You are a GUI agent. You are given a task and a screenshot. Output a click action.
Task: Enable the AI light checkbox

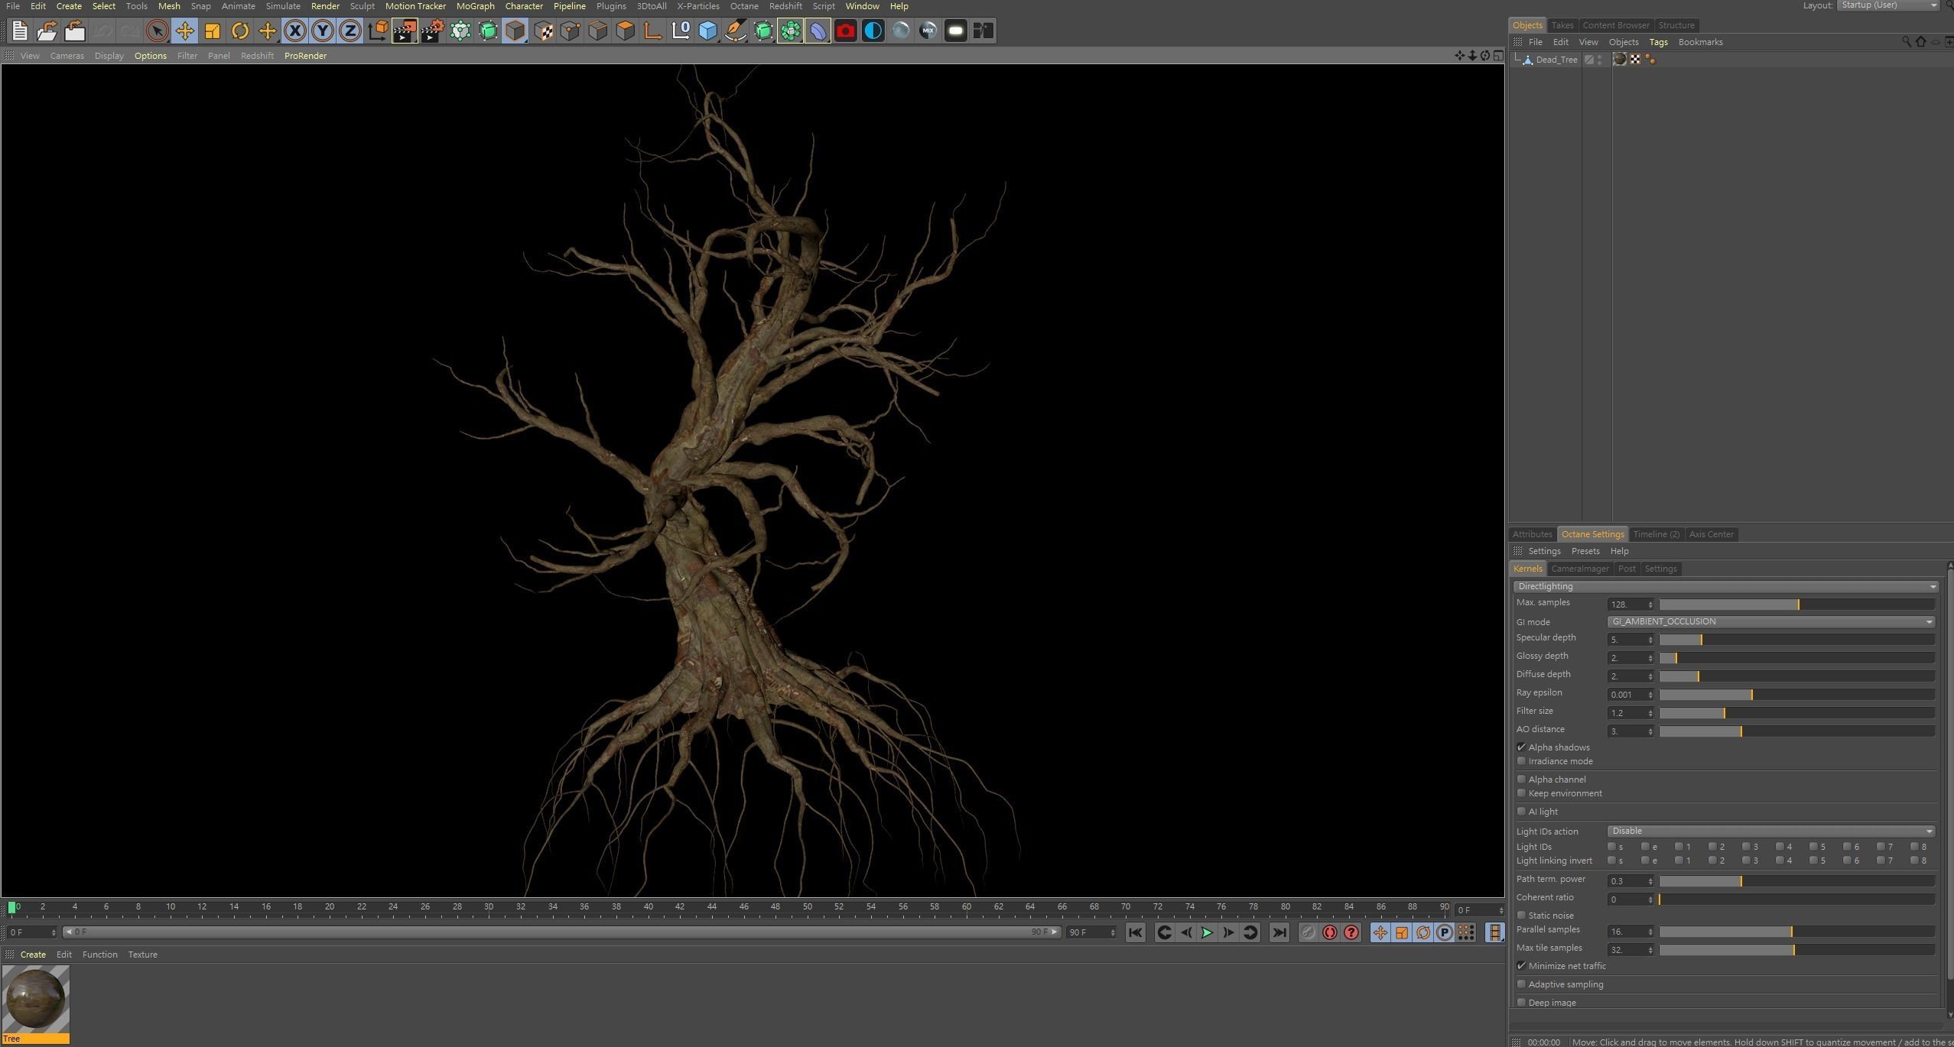[1521, 811]
